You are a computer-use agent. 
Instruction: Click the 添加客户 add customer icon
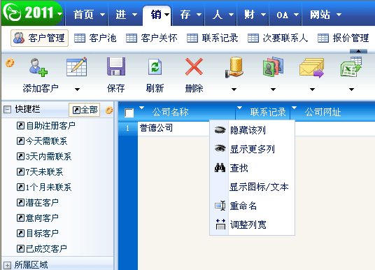pyautogui.click(x=38, y=67)
